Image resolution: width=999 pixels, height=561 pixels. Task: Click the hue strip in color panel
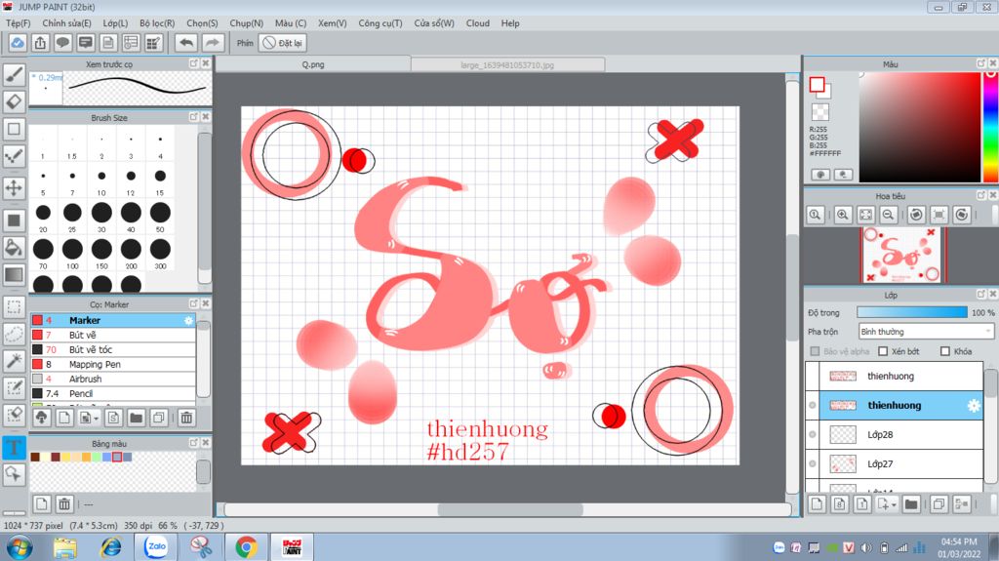pyautogui.click(x=990, y=127)
